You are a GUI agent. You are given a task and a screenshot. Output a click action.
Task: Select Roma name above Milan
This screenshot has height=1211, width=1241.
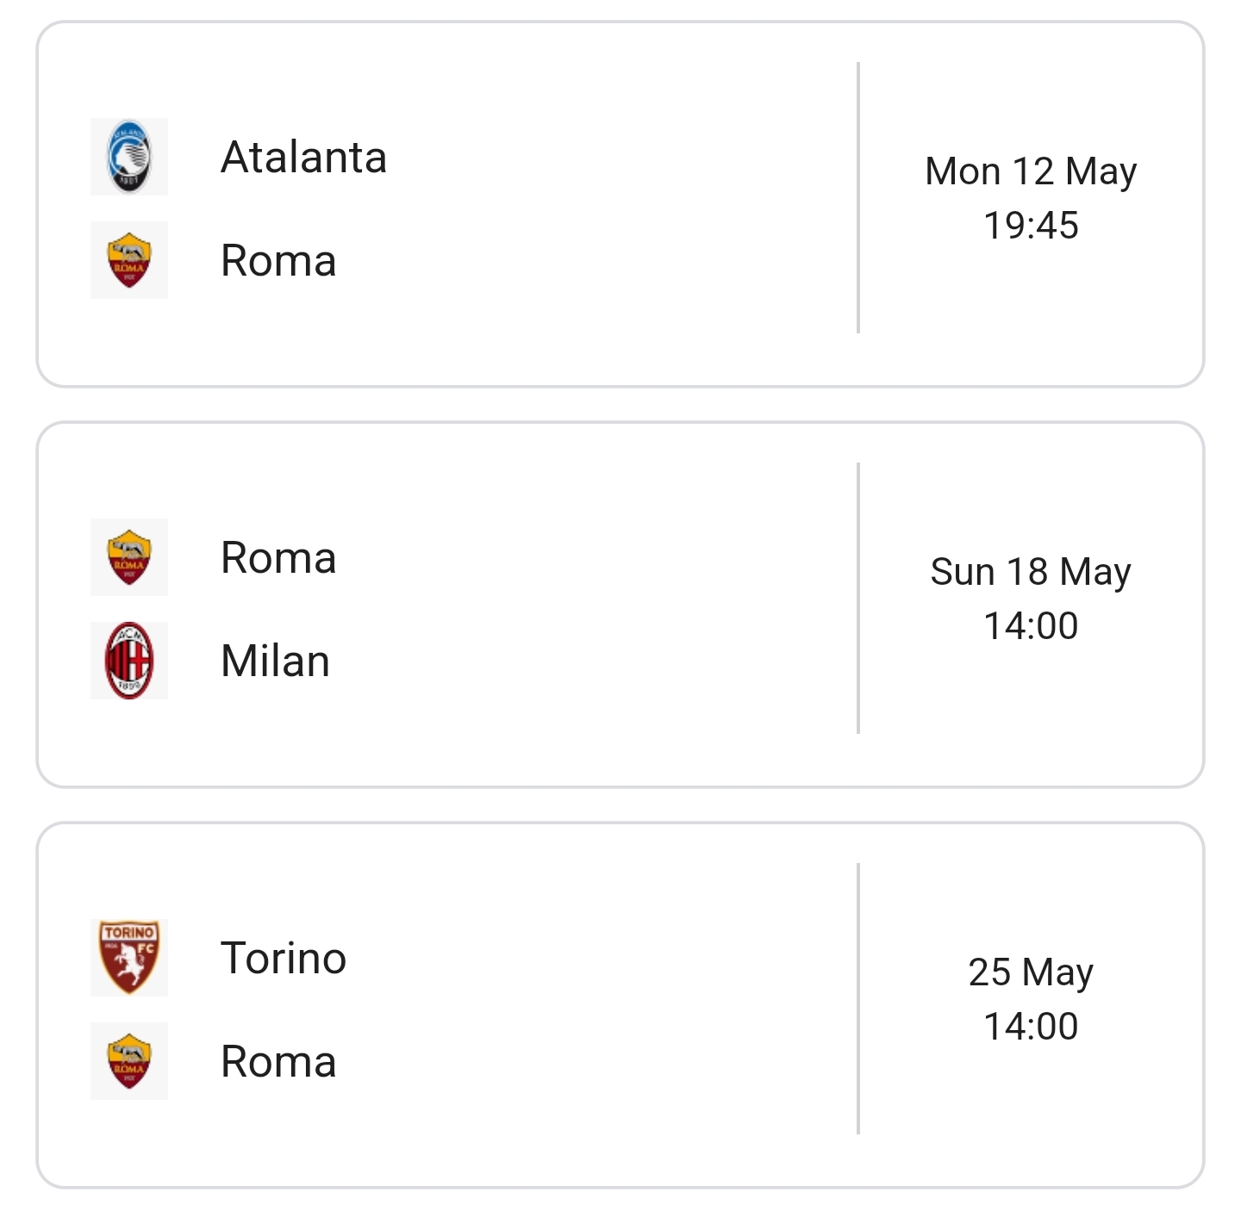coord(278,557)
